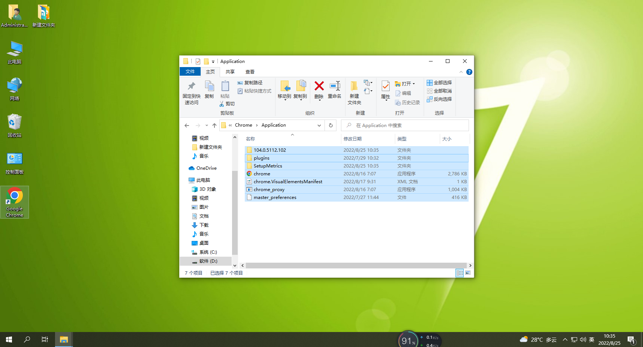Switch to the Home (主页) tab
This screenshot has width=643, height=347.
click(210, 72)
